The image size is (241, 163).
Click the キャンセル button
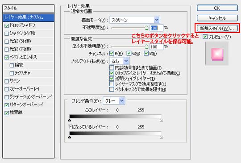point(217,18)
